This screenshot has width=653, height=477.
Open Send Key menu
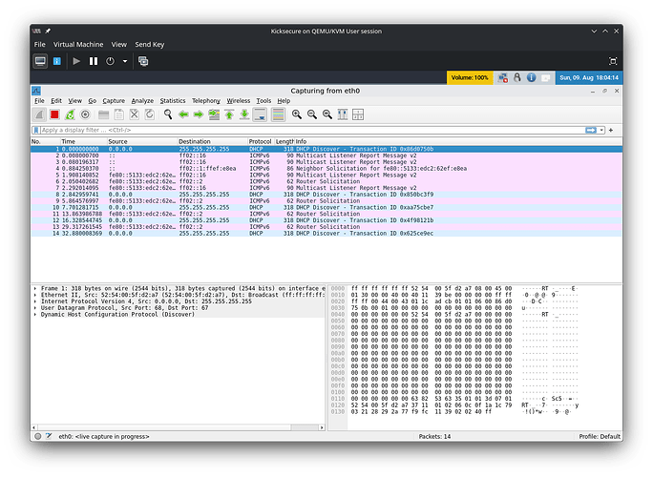(x=150, y=45)
